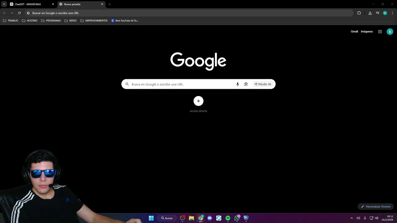Open the blue-square app in the taskbar
The width and height of the screenshot is (397, 223).
tap(219, 218)
